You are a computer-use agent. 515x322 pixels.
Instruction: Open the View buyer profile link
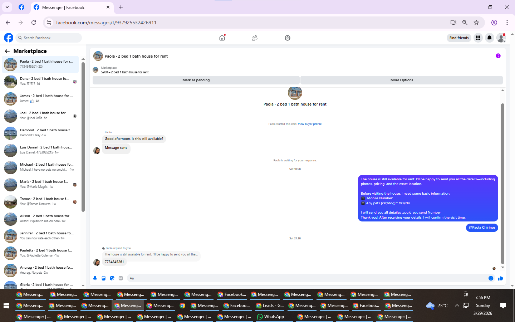pos(310,124)
